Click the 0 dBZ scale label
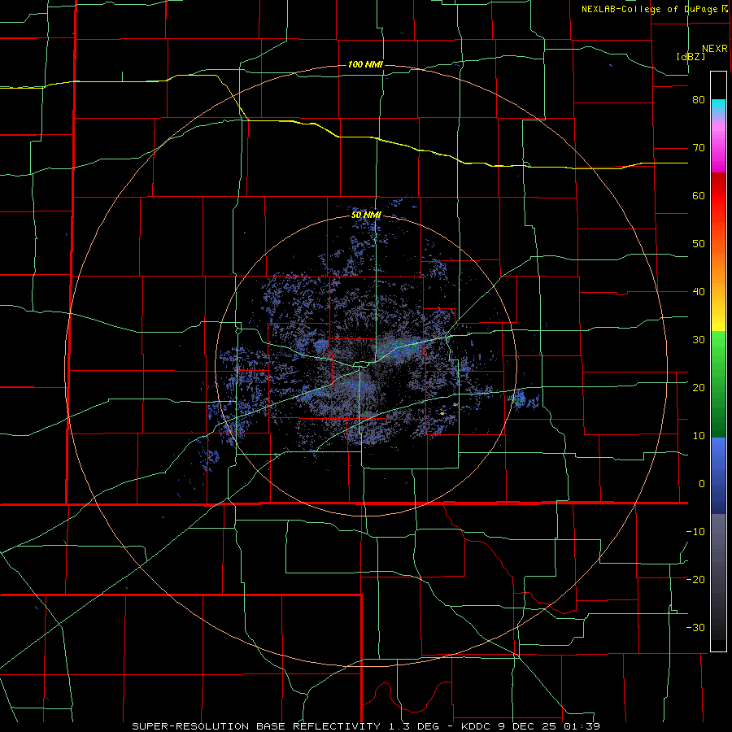The height and width of the screenshot is (732, 732). coord(702,484)
